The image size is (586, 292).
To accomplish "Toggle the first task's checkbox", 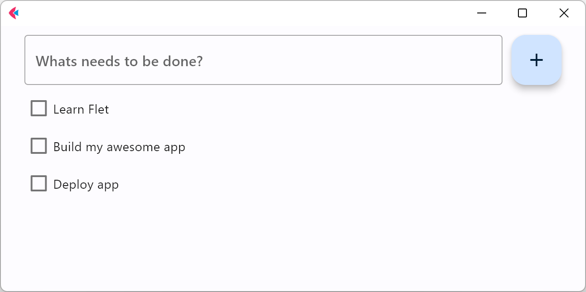I will pos(38,108).
